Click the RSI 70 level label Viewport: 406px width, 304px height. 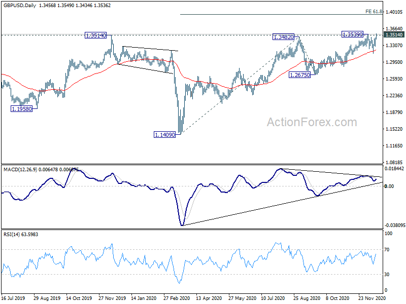click(387, 250)
